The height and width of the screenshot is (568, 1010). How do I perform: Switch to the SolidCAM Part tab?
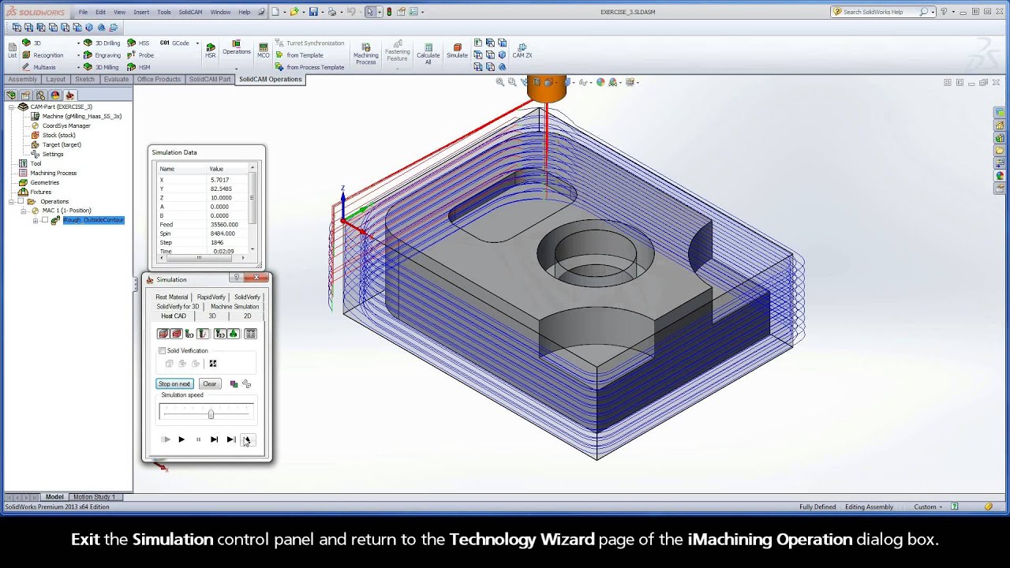[x=210, y=79]
